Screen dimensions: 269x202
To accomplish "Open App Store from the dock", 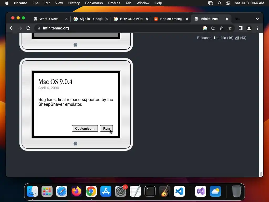I will click(x=106, y=191).
